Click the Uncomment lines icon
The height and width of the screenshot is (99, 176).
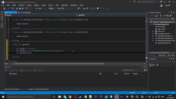pos(94,9)
